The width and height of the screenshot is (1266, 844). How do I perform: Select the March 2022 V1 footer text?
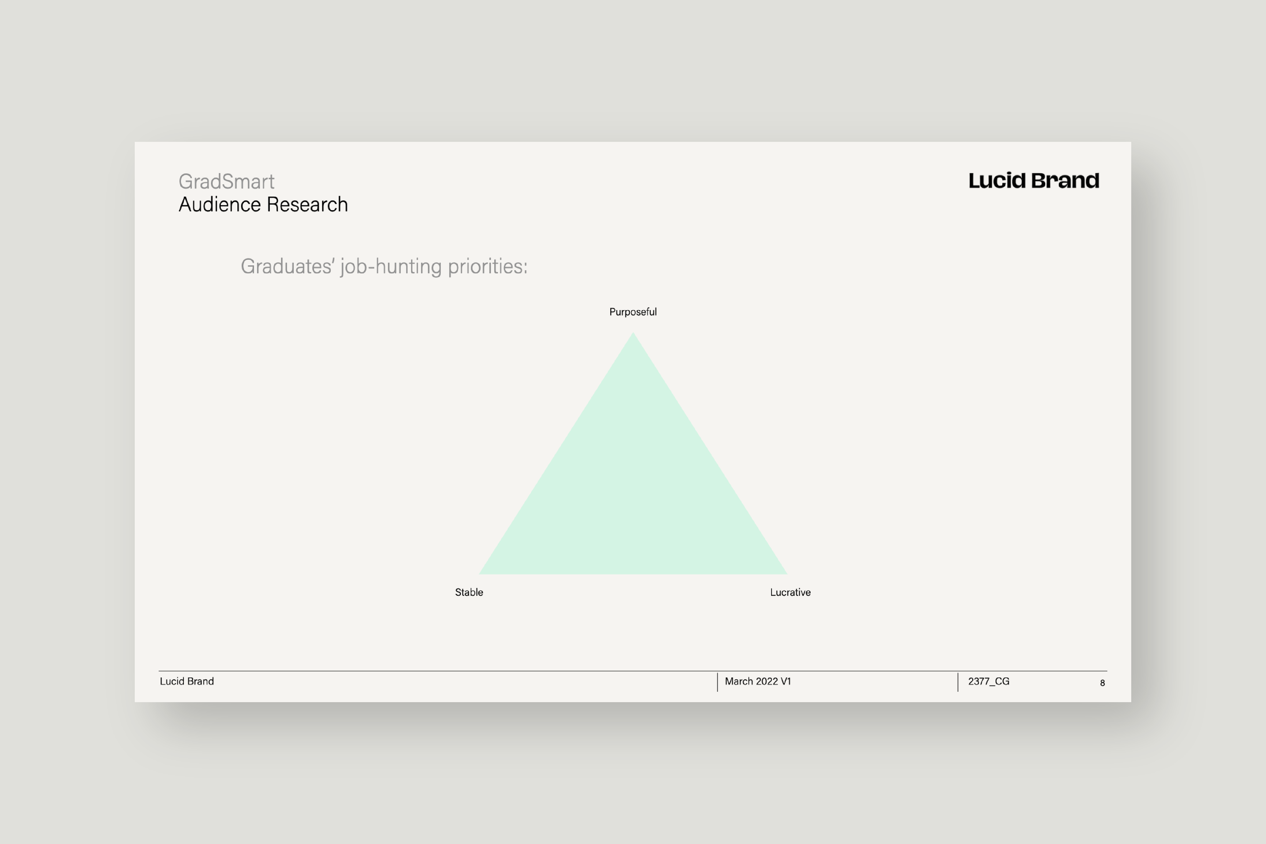(x=758, y=681)
